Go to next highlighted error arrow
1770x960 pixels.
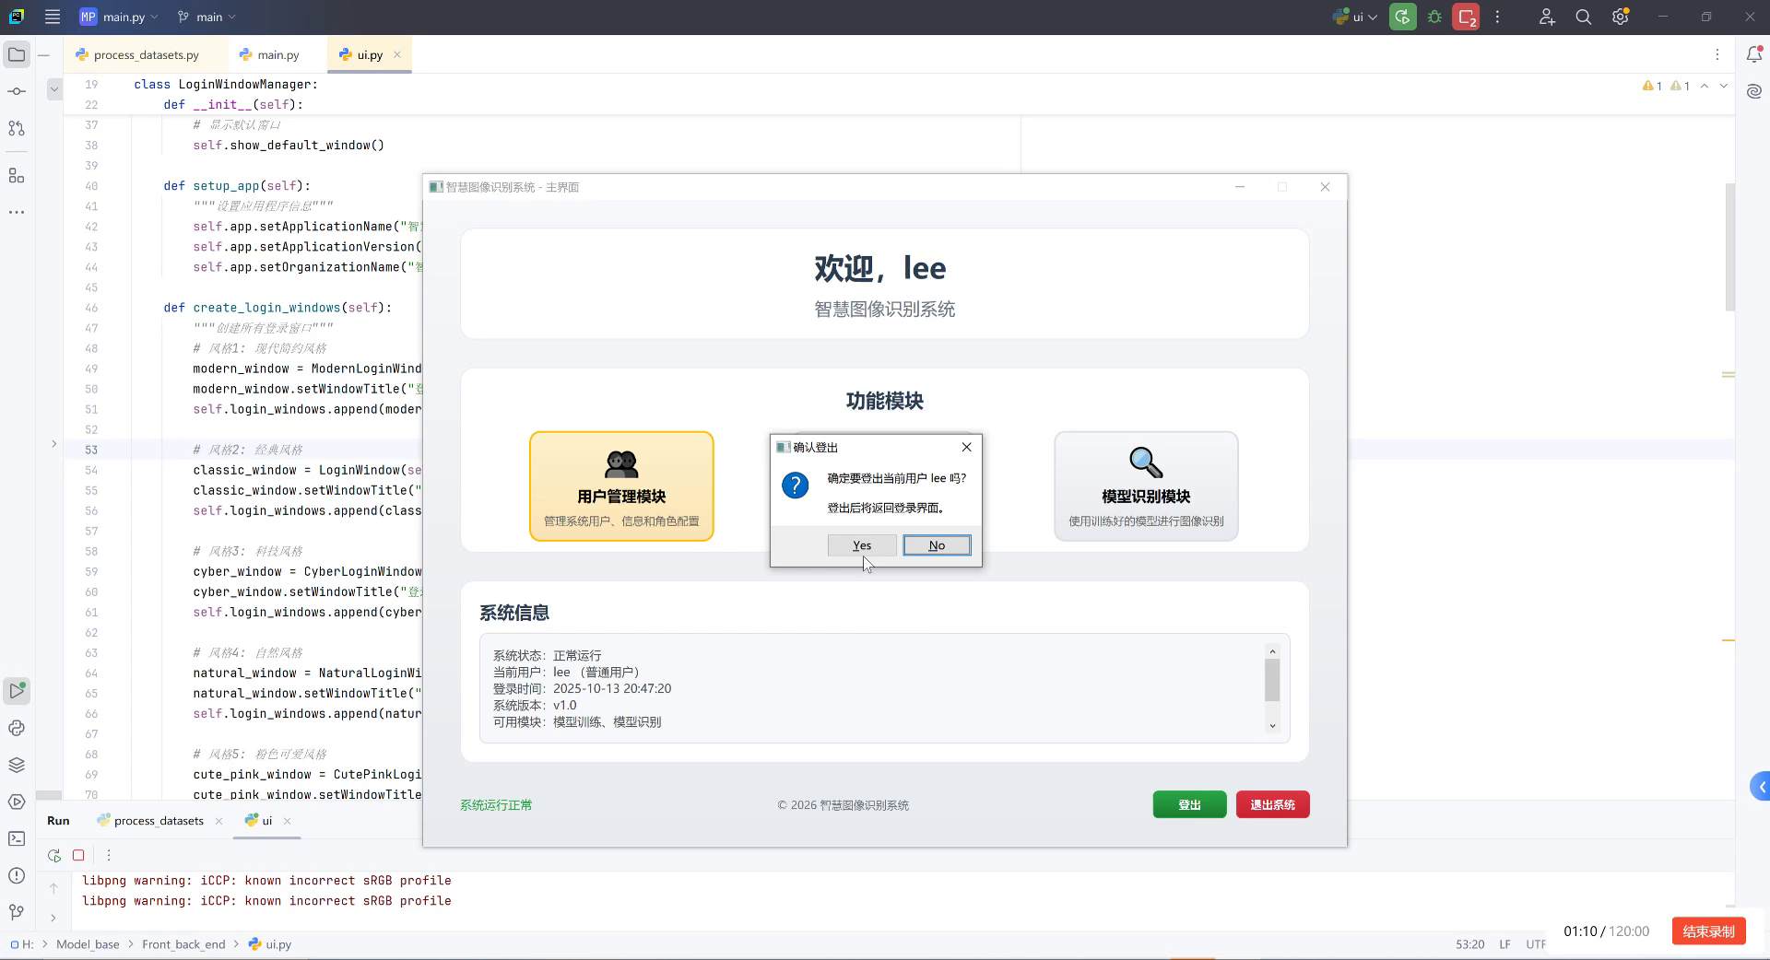[1723, 86]
